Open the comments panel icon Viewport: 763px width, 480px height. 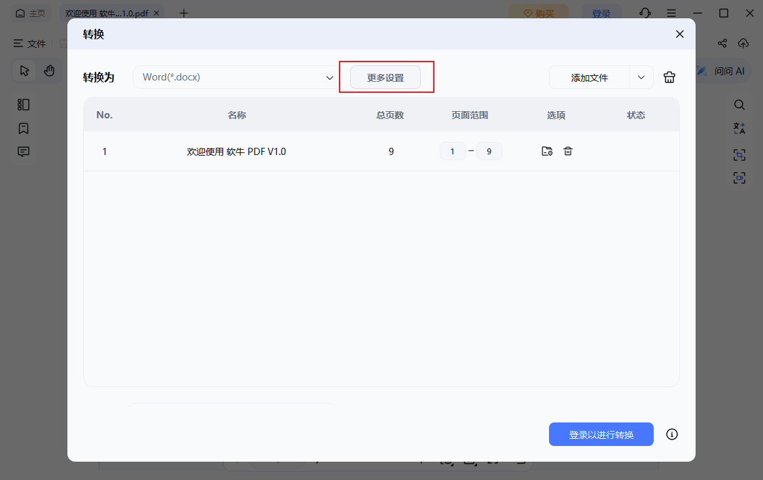24,152
